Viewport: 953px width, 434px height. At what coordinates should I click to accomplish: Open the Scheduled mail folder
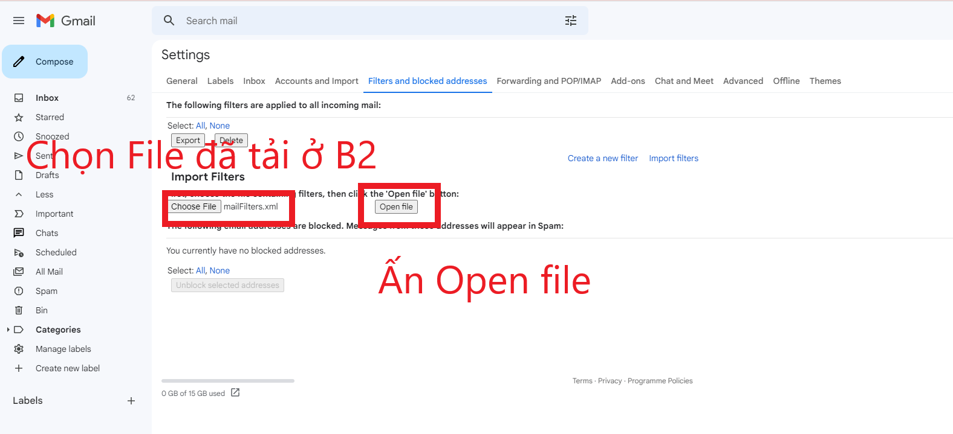click(x=56, y=252)
